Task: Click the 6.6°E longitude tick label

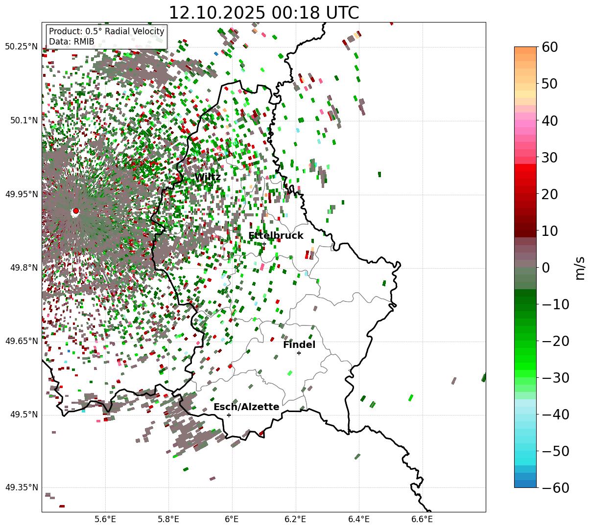Action: click(422, 519)
